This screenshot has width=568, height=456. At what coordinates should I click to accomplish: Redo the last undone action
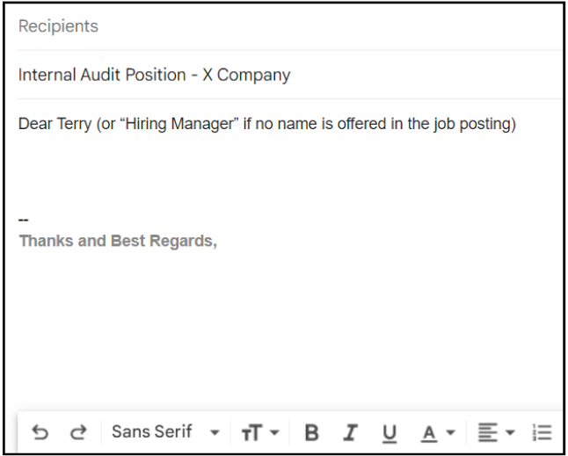79,432
